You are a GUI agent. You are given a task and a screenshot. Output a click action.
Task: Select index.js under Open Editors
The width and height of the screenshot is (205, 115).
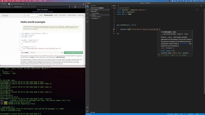(100, 10)
